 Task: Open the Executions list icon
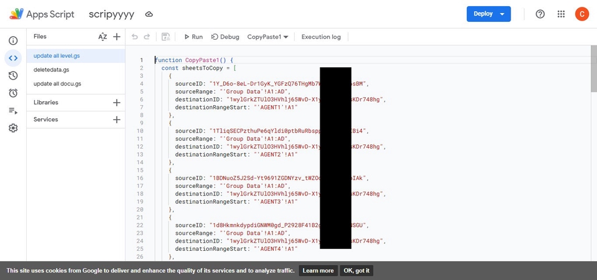pos(13,111)
